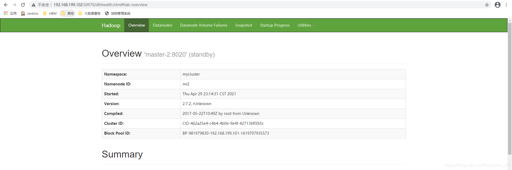
Task: Open the Startup Progress tab
Action: [x=275, y=25]
